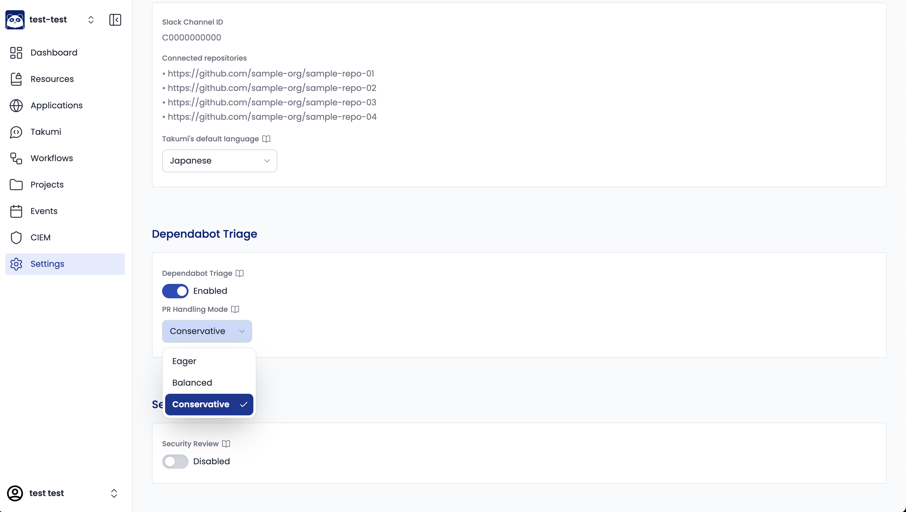Expand the test-test workspace switcher
The image size is (906, 512).
coord(91,20)
